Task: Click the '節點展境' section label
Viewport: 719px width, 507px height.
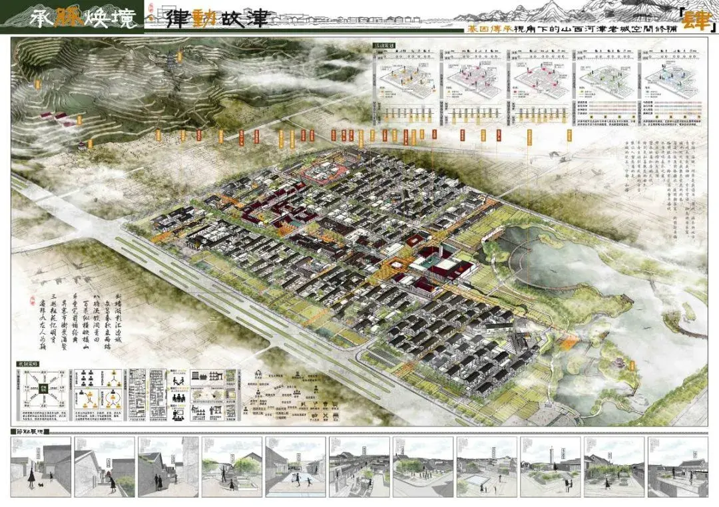Action: point(30,432)
